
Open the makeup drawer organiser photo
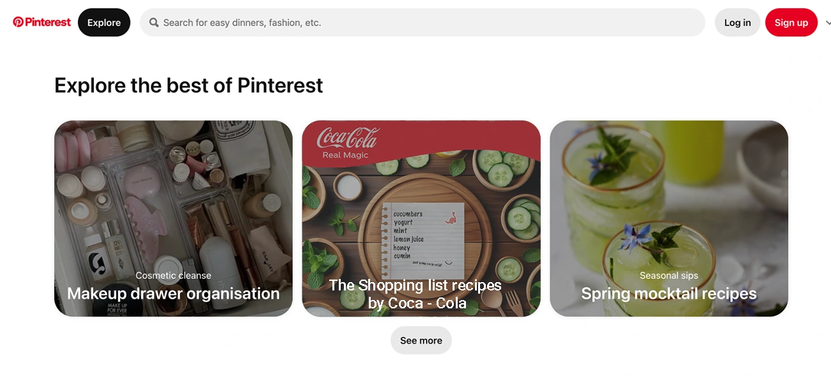click(x=173, y=218)
